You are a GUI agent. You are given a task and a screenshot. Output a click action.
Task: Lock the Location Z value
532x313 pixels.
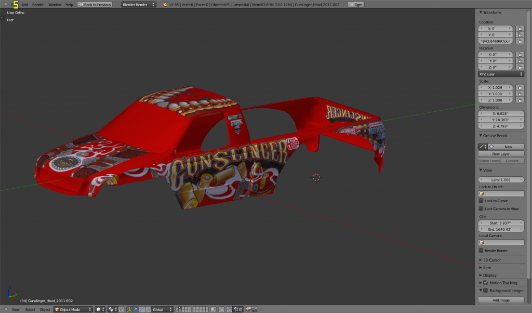click(x=520, y=41)
